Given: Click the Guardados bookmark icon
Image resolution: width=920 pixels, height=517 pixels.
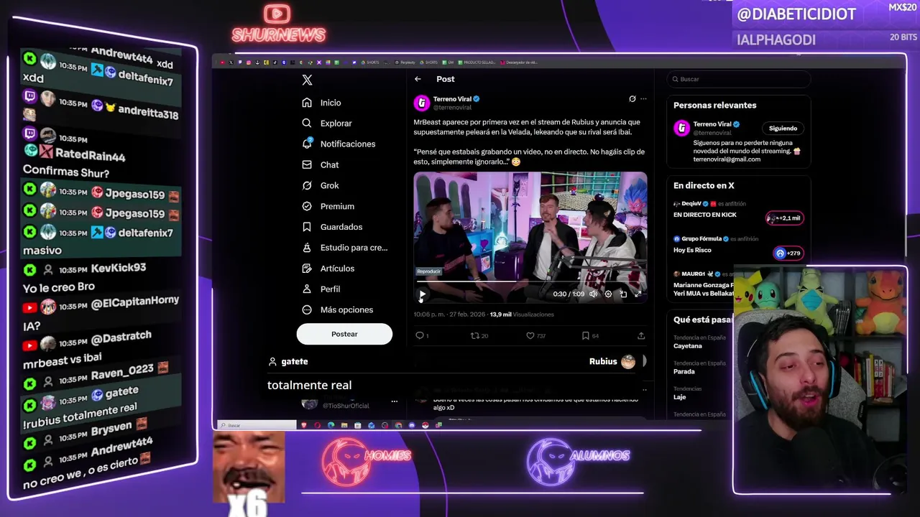Looking at the screenshot, I should click(307, 227).
